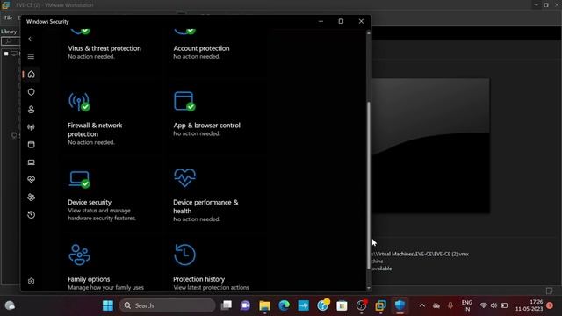Click the Firewall & network protection tile icon
This screenshot has width=562, height=316.
[x=79, y=102]
